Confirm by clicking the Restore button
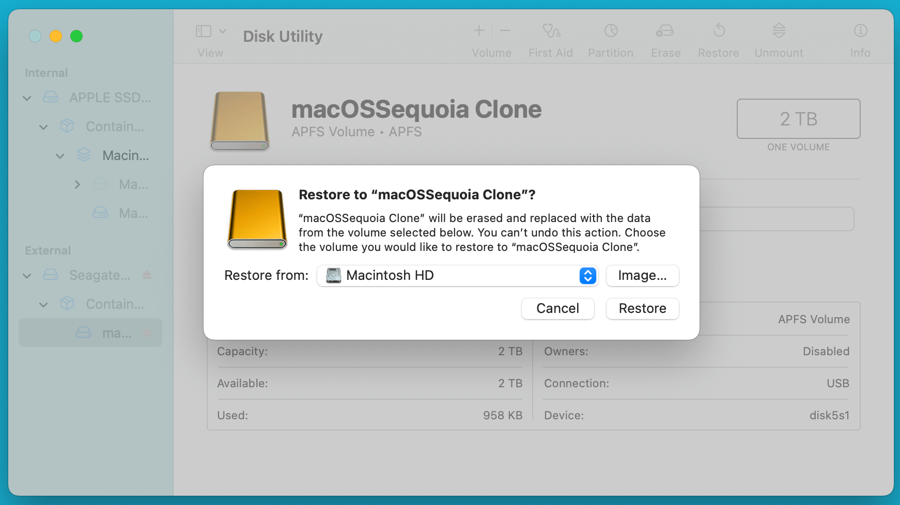900x505 pixels. (x=642, y=308)
